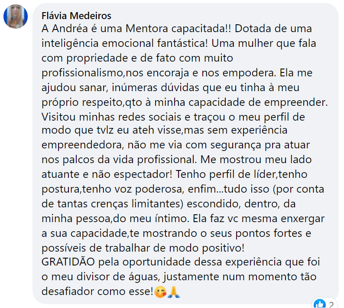This screenshot has width=344, height=308.
Task: Open the reaction count showing 2
Action: tap(331, 305)
